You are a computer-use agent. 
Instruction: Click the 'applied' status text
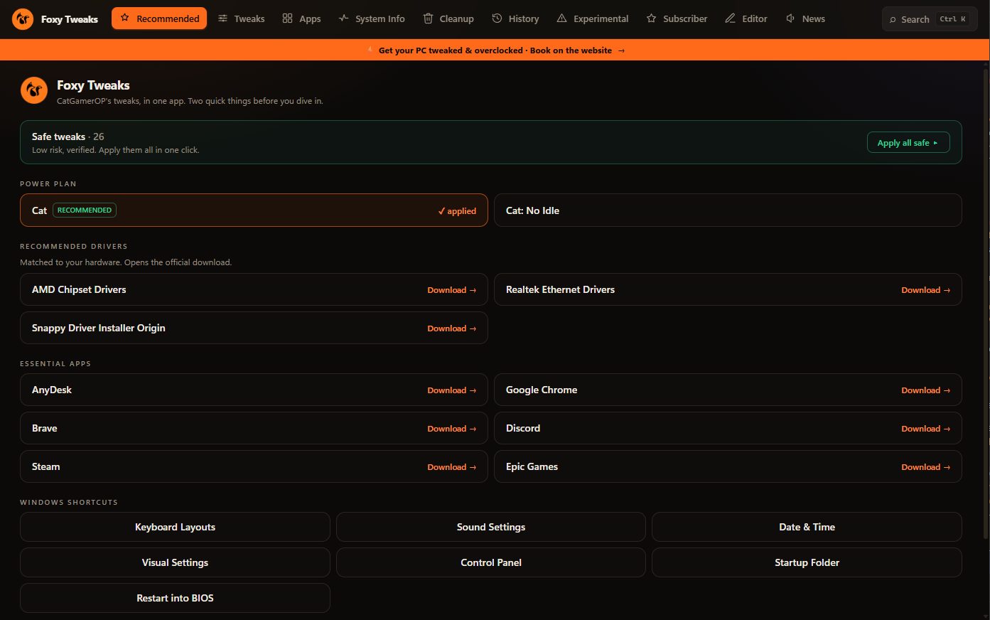pos(457,211)
